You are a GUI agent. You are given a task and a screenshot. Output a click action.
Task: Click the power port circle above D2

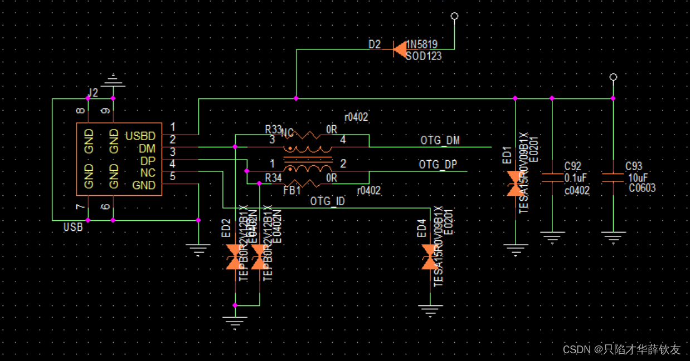454,16
